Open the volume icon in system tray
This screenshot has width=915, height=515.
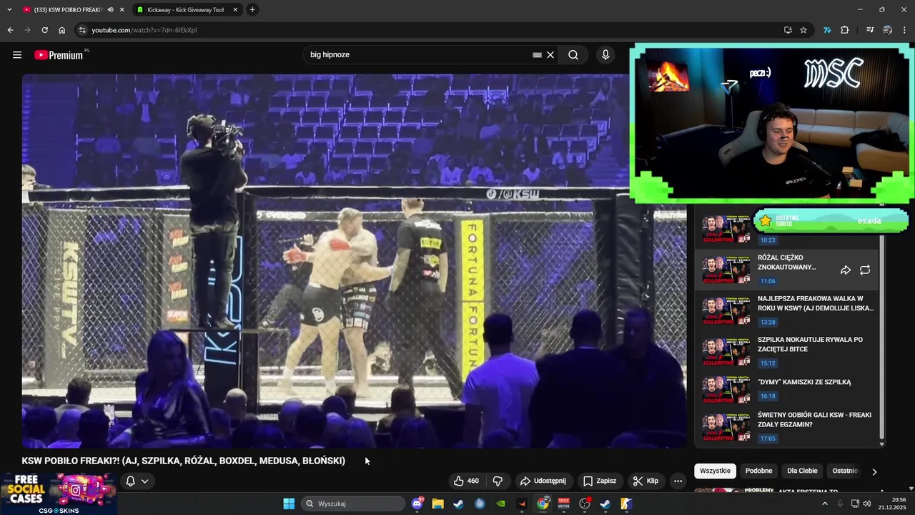[866, 504]
